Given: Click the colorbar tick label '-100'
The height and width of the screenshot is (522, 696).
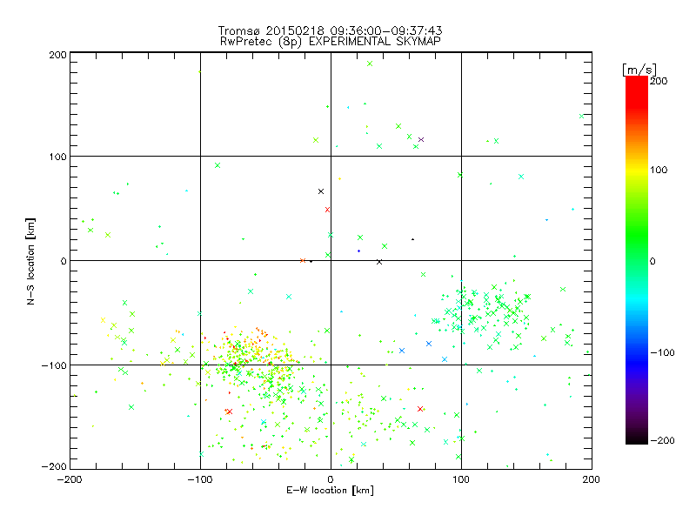Looking at the screenshot, I should point(662,352).
